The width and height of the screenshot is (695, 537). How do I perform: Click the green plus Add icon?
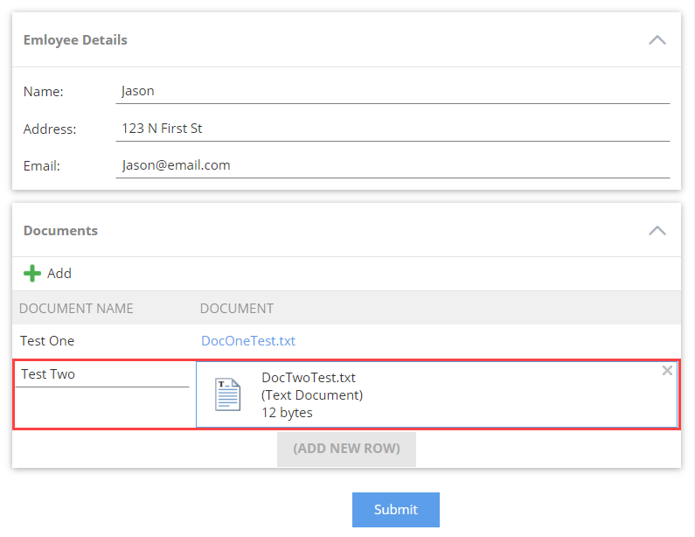32,274
